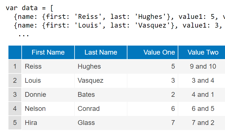Select row number 4 header
The image size is (225, 139).
(15, 109)
